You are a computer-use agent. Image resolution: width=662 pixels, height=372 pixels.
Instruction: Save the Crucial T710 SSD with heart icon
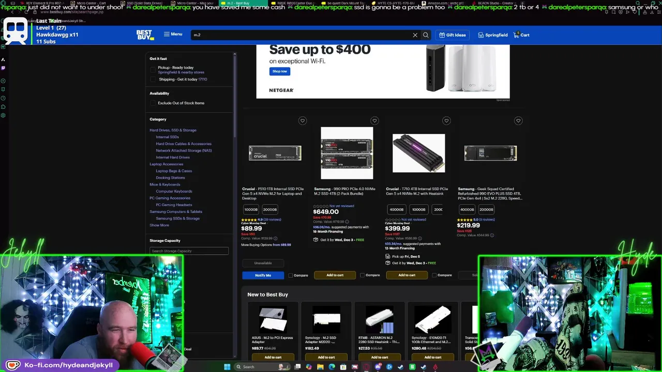446,121
